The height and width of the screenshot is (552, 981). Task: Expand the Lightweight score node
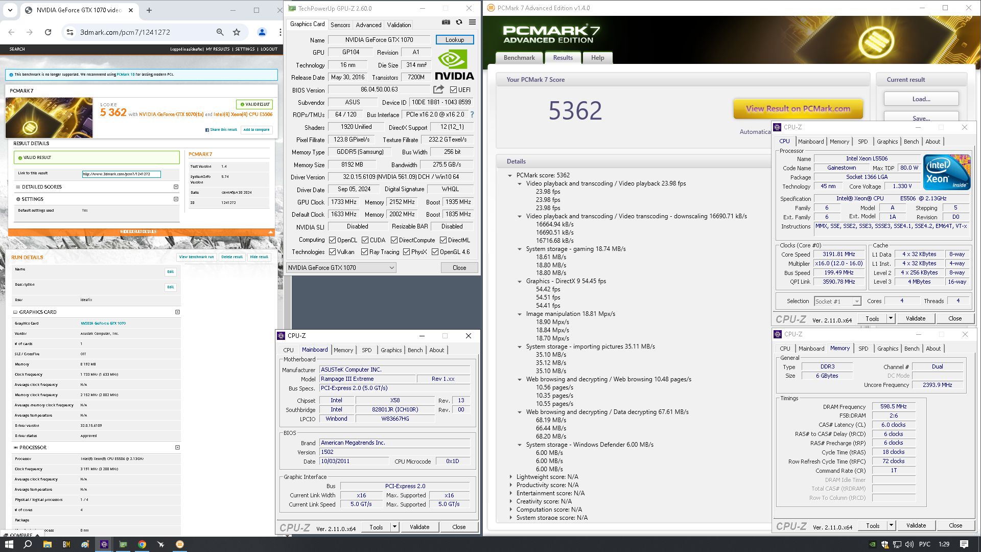511,477
